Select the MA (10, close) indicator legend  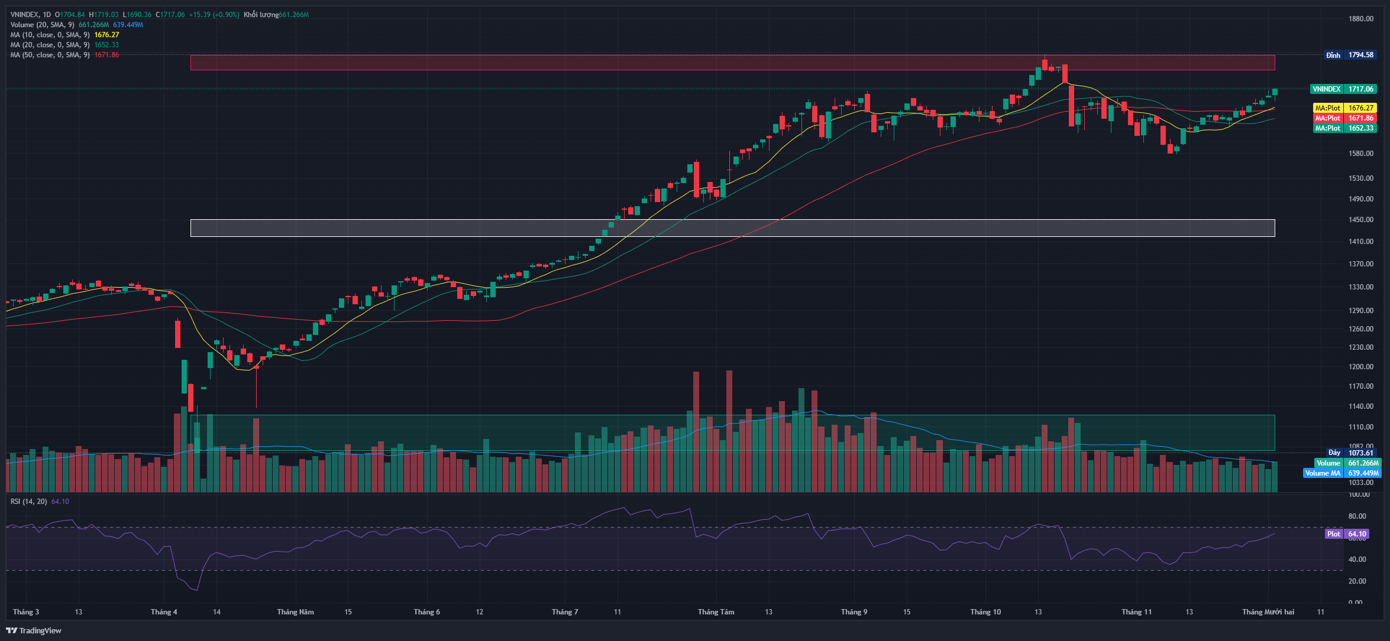50,35
